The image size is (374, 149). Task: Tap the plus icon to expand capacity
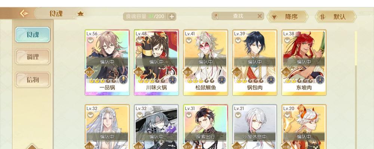[172, 16]
